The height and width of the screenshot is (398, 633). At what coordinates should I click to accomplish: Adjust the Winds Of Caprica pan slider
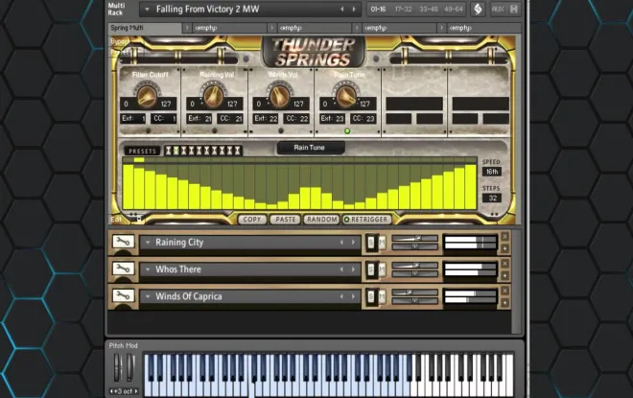(x=414, y=301)
